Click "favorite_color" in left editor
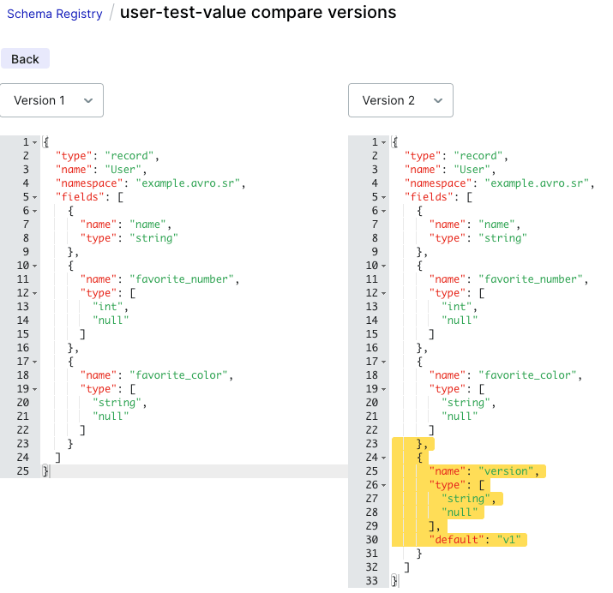This screenshot has height=593, width=613. 178,375
